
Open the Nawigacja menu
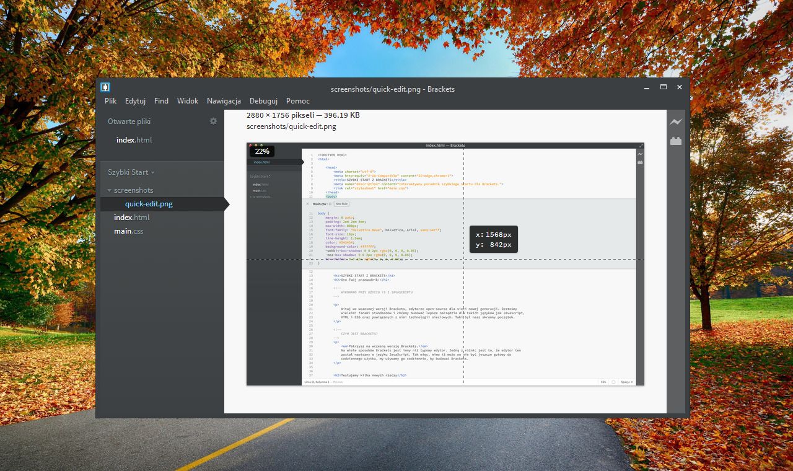(x=224, y=101)
